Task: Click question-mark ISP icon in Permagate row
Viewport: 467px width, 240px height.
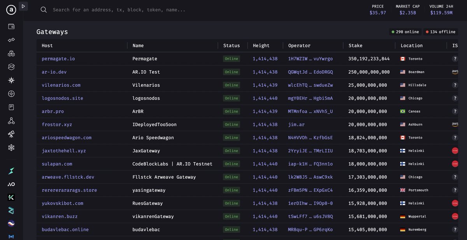Action: (x=455, y=59)
